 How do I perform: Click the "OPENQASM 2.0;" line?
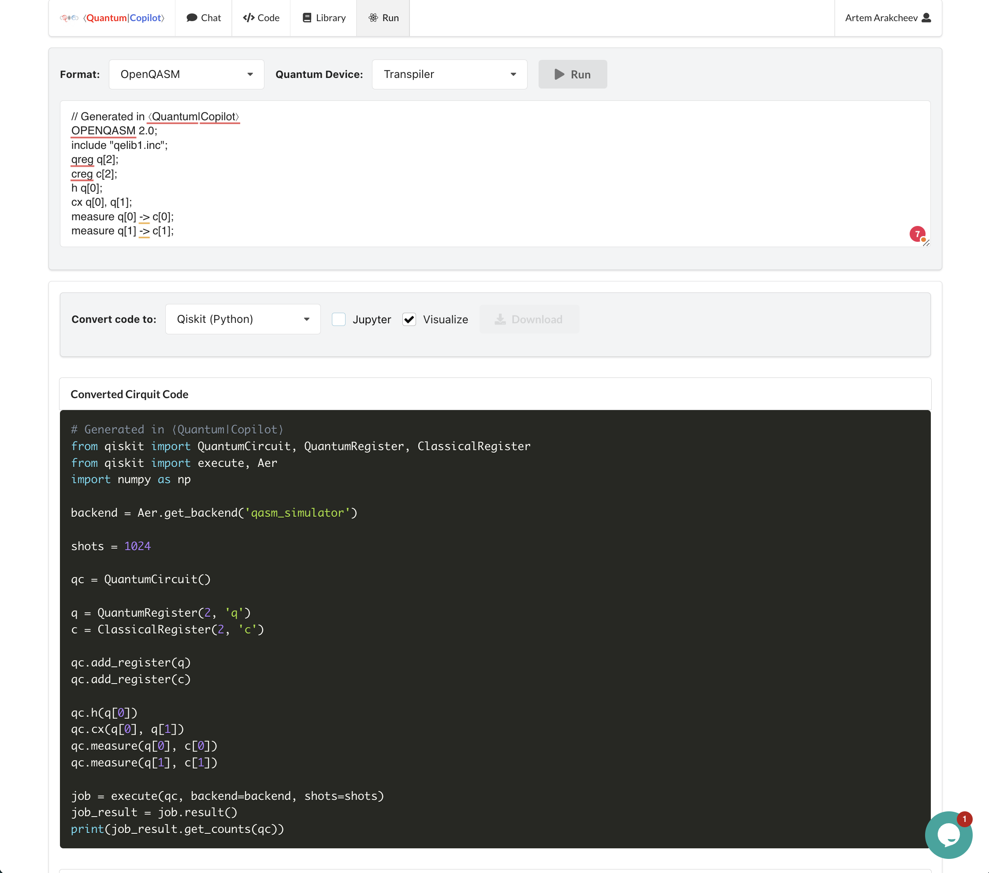(114, 130)
